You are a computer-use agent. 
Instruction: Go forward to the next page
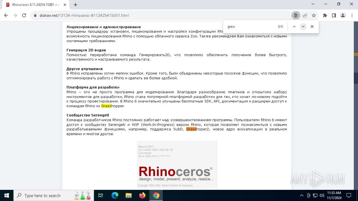coord(15,15)
